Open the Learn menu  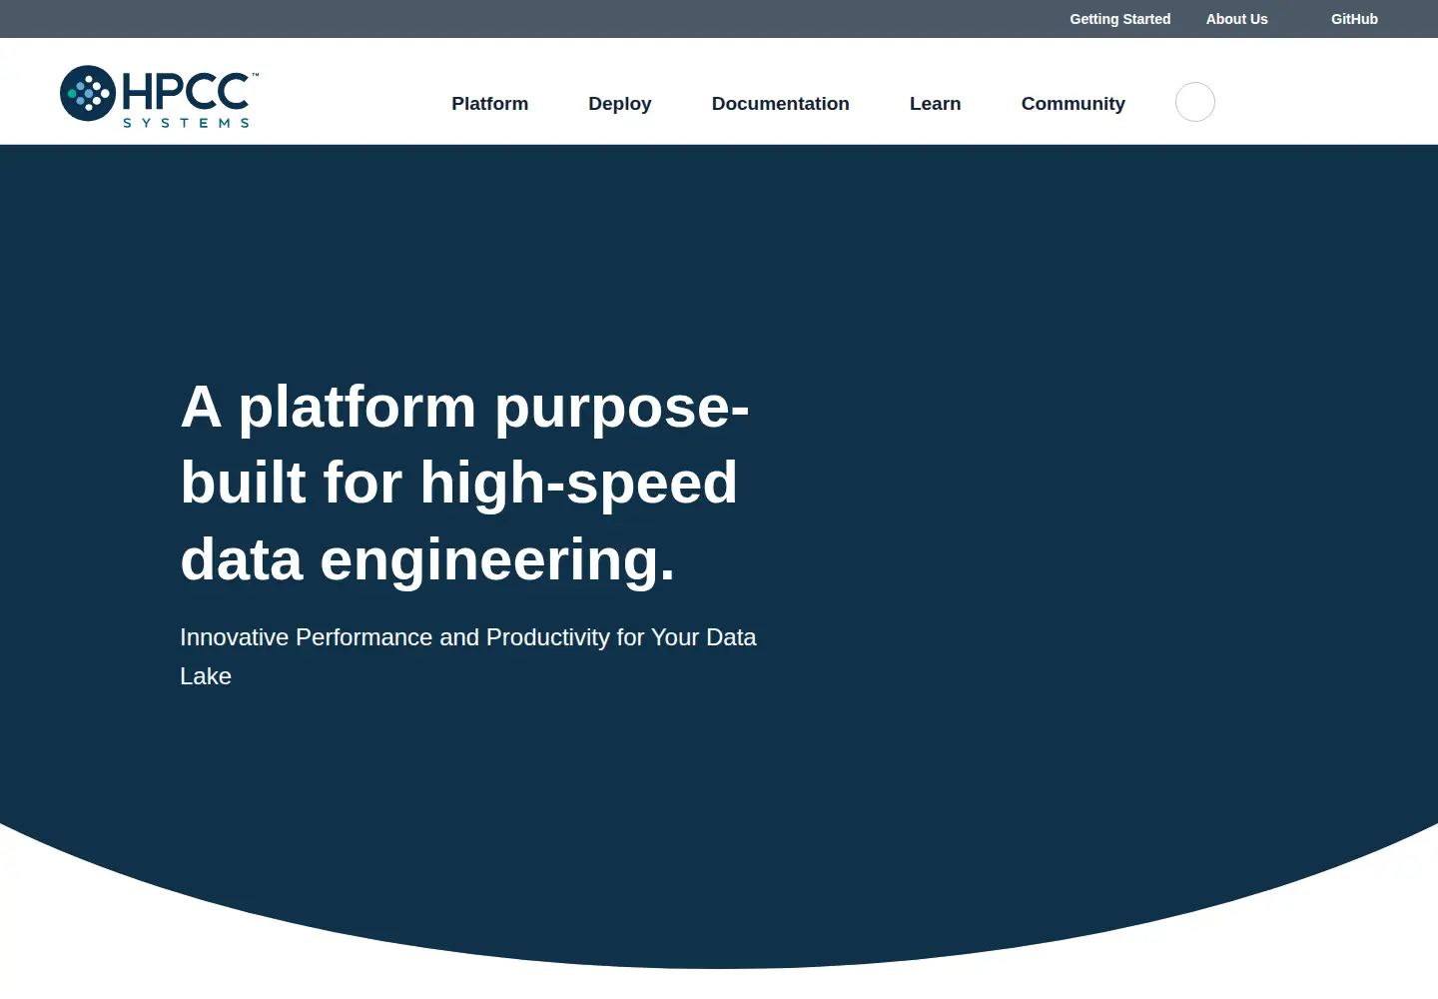click(x=935, y=104)
